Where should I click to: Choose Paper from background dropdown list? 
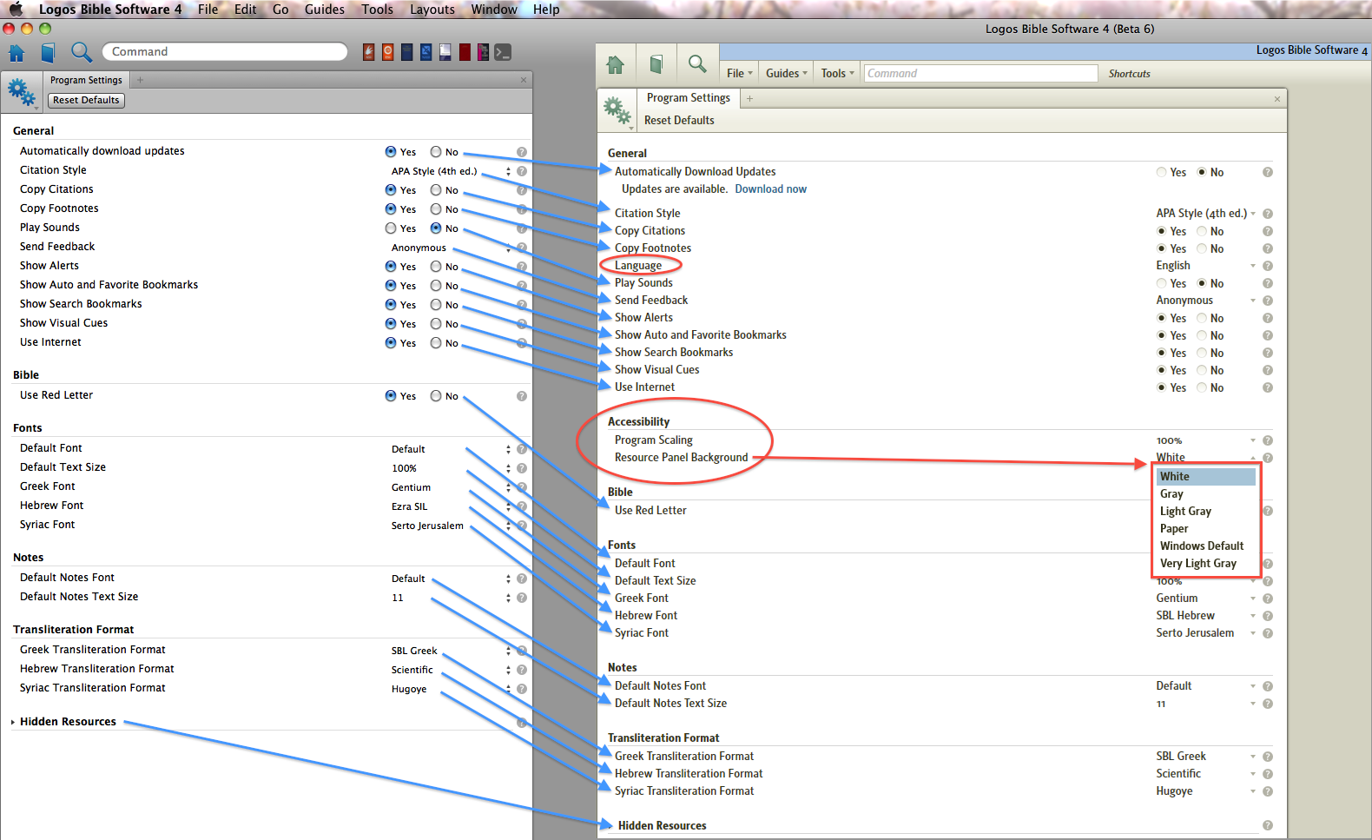(x=1206, y=528)
